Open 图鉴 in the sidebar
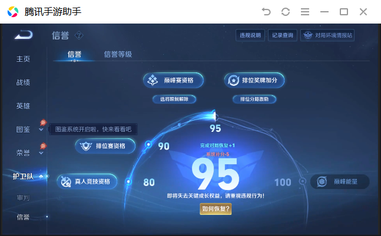 click(24, 129)
